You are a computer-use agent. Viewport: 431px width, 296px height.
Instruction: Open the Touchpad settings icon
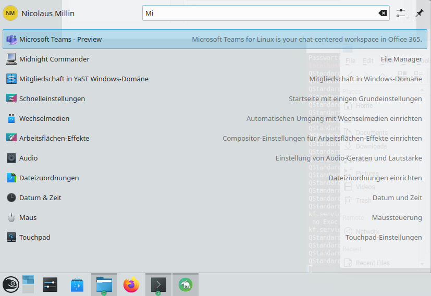[x=11, y=237]
